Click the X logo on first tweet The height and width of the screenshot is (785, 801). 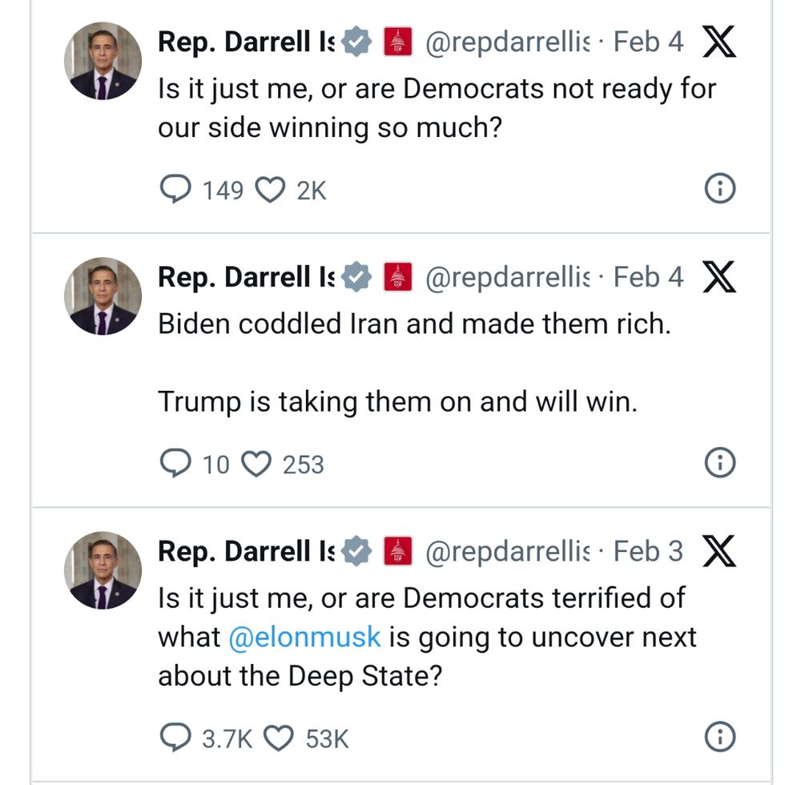[718, 42]
